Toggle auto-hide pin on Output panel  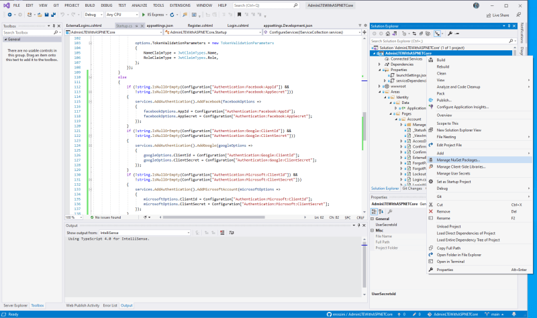(x=359, y=225)
